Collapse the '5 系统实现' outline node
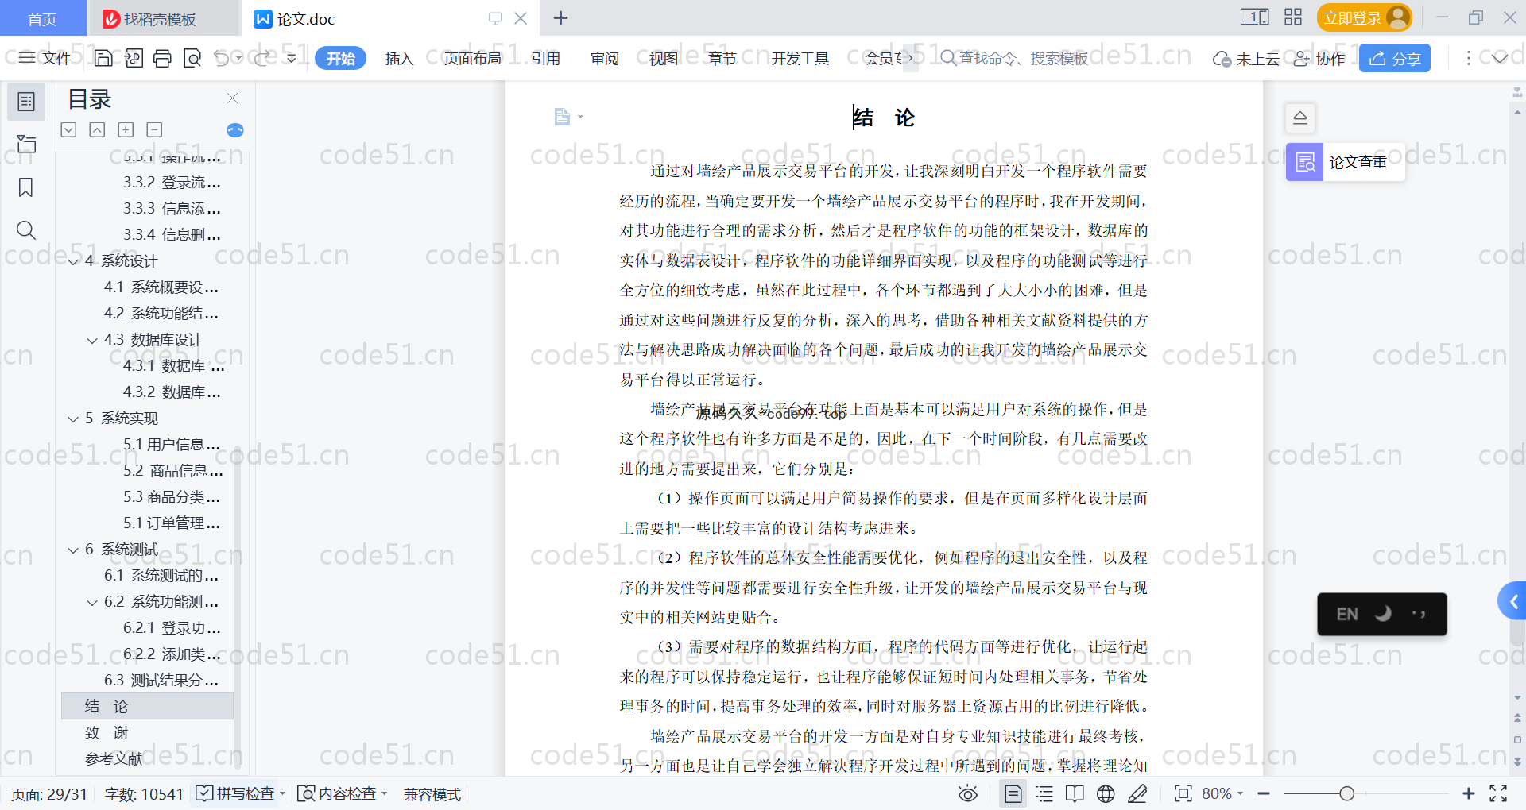The image size is (1526, 810). (73, 418)
